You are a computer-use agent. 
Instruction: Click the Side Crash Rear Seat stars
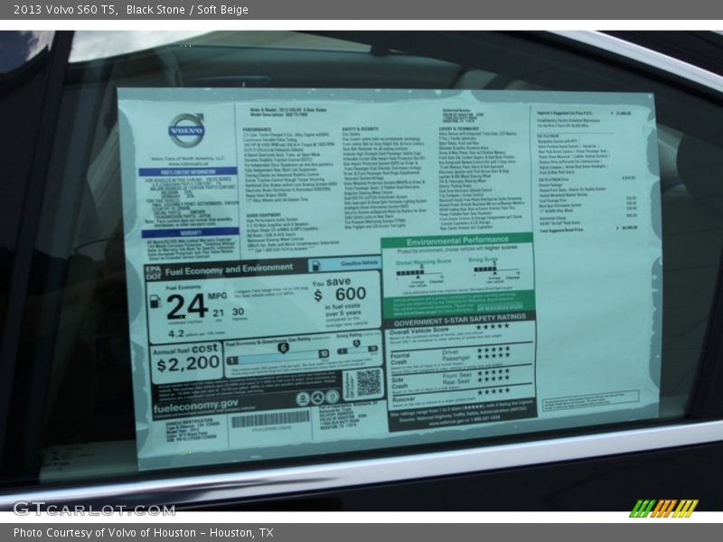493,378
